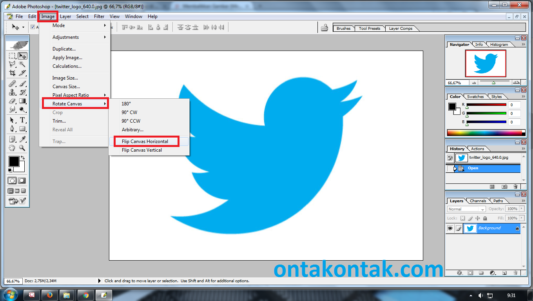
Task: Select the Magic Wand tool
Action: click(x=22, y=64)
